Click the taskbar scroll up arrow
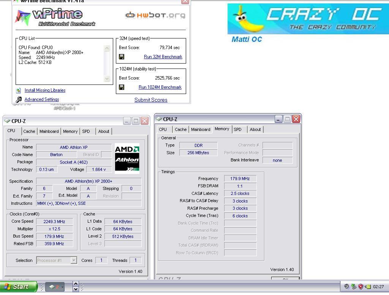 pyautogui.click(x=76, y=284)
